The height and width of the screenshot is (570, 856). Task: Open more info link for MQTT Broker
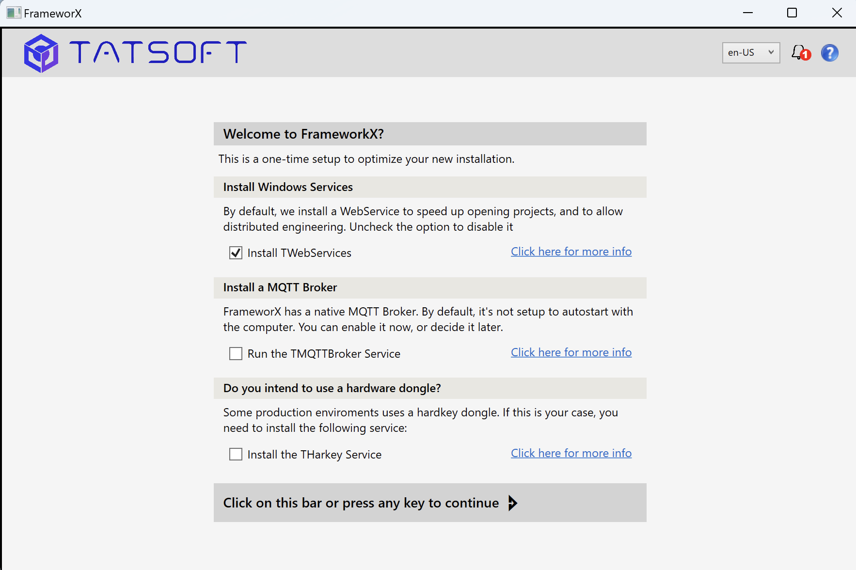[x=571, y=352]
